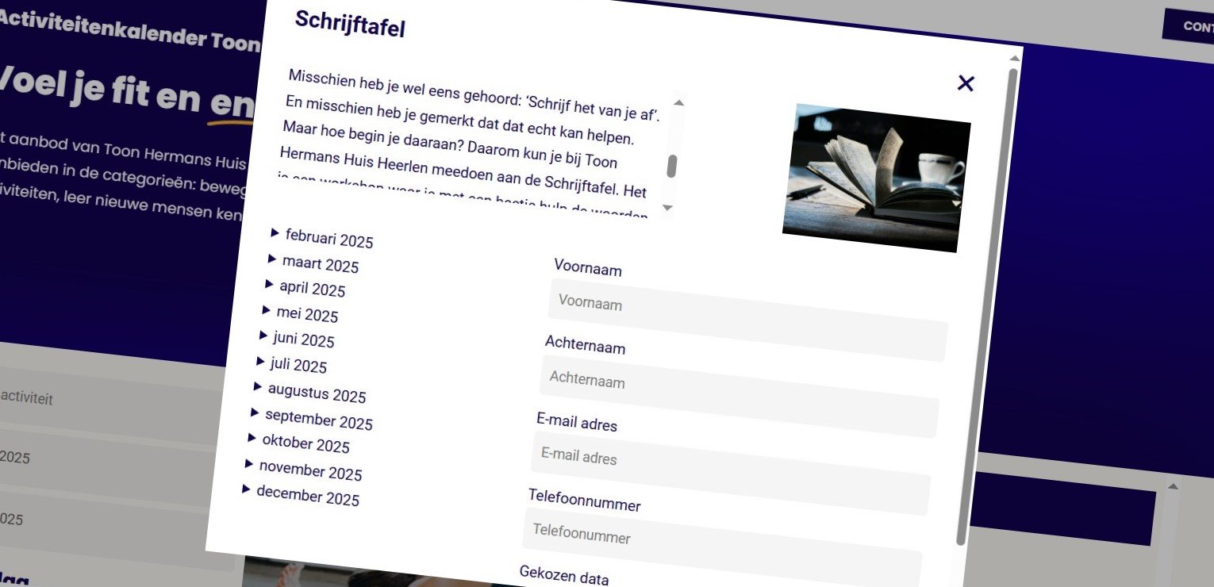Click the 'E-mail adres' label above its field
This screenshot has width=1214, height=587.
[x=577, y=422]
